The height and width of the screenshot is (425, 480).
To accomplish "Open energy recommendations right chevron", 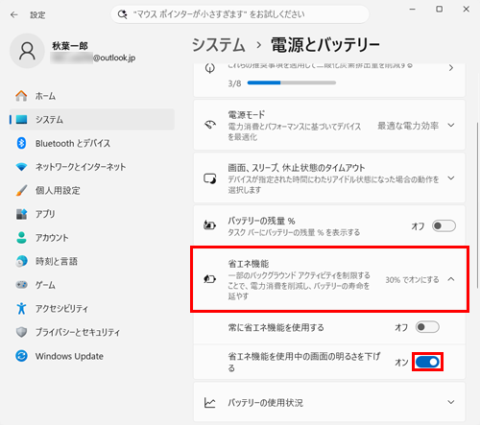I will [x=451, y=68].
